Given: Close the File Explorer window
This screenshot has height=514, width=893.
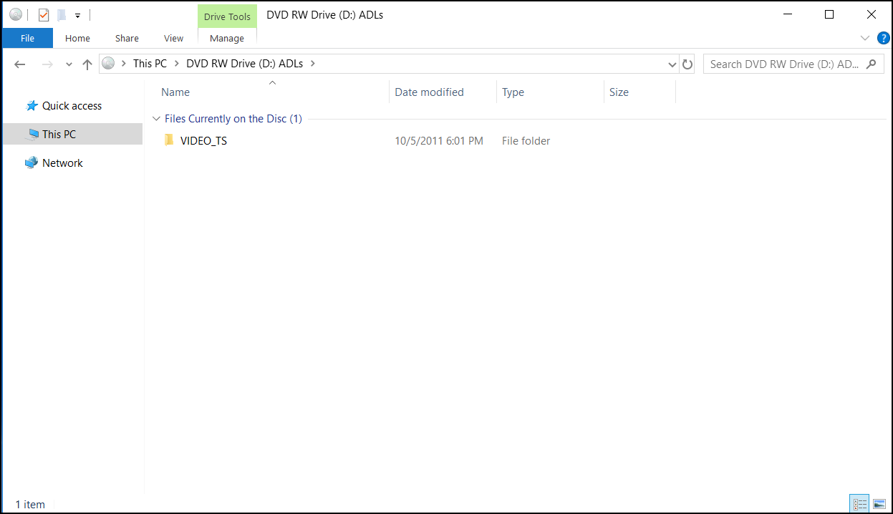Looking at the screenshot, I should point(872,14).
